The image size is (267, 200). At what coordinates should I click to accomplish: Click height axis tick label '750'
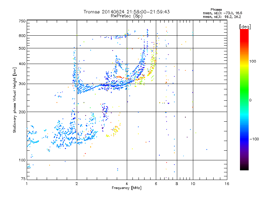click(22, 21)
